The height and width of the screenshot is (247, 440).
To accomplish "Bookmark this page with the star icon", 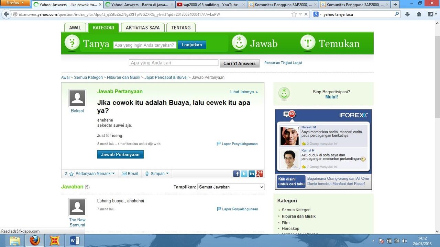I will pos(294,14).
